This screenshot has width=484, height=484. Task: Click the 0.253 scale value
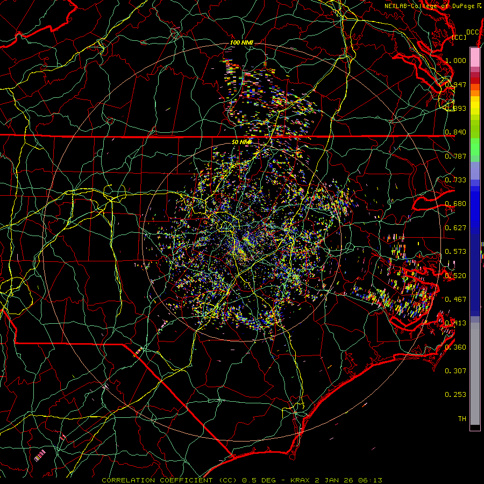tap(455, 395)
